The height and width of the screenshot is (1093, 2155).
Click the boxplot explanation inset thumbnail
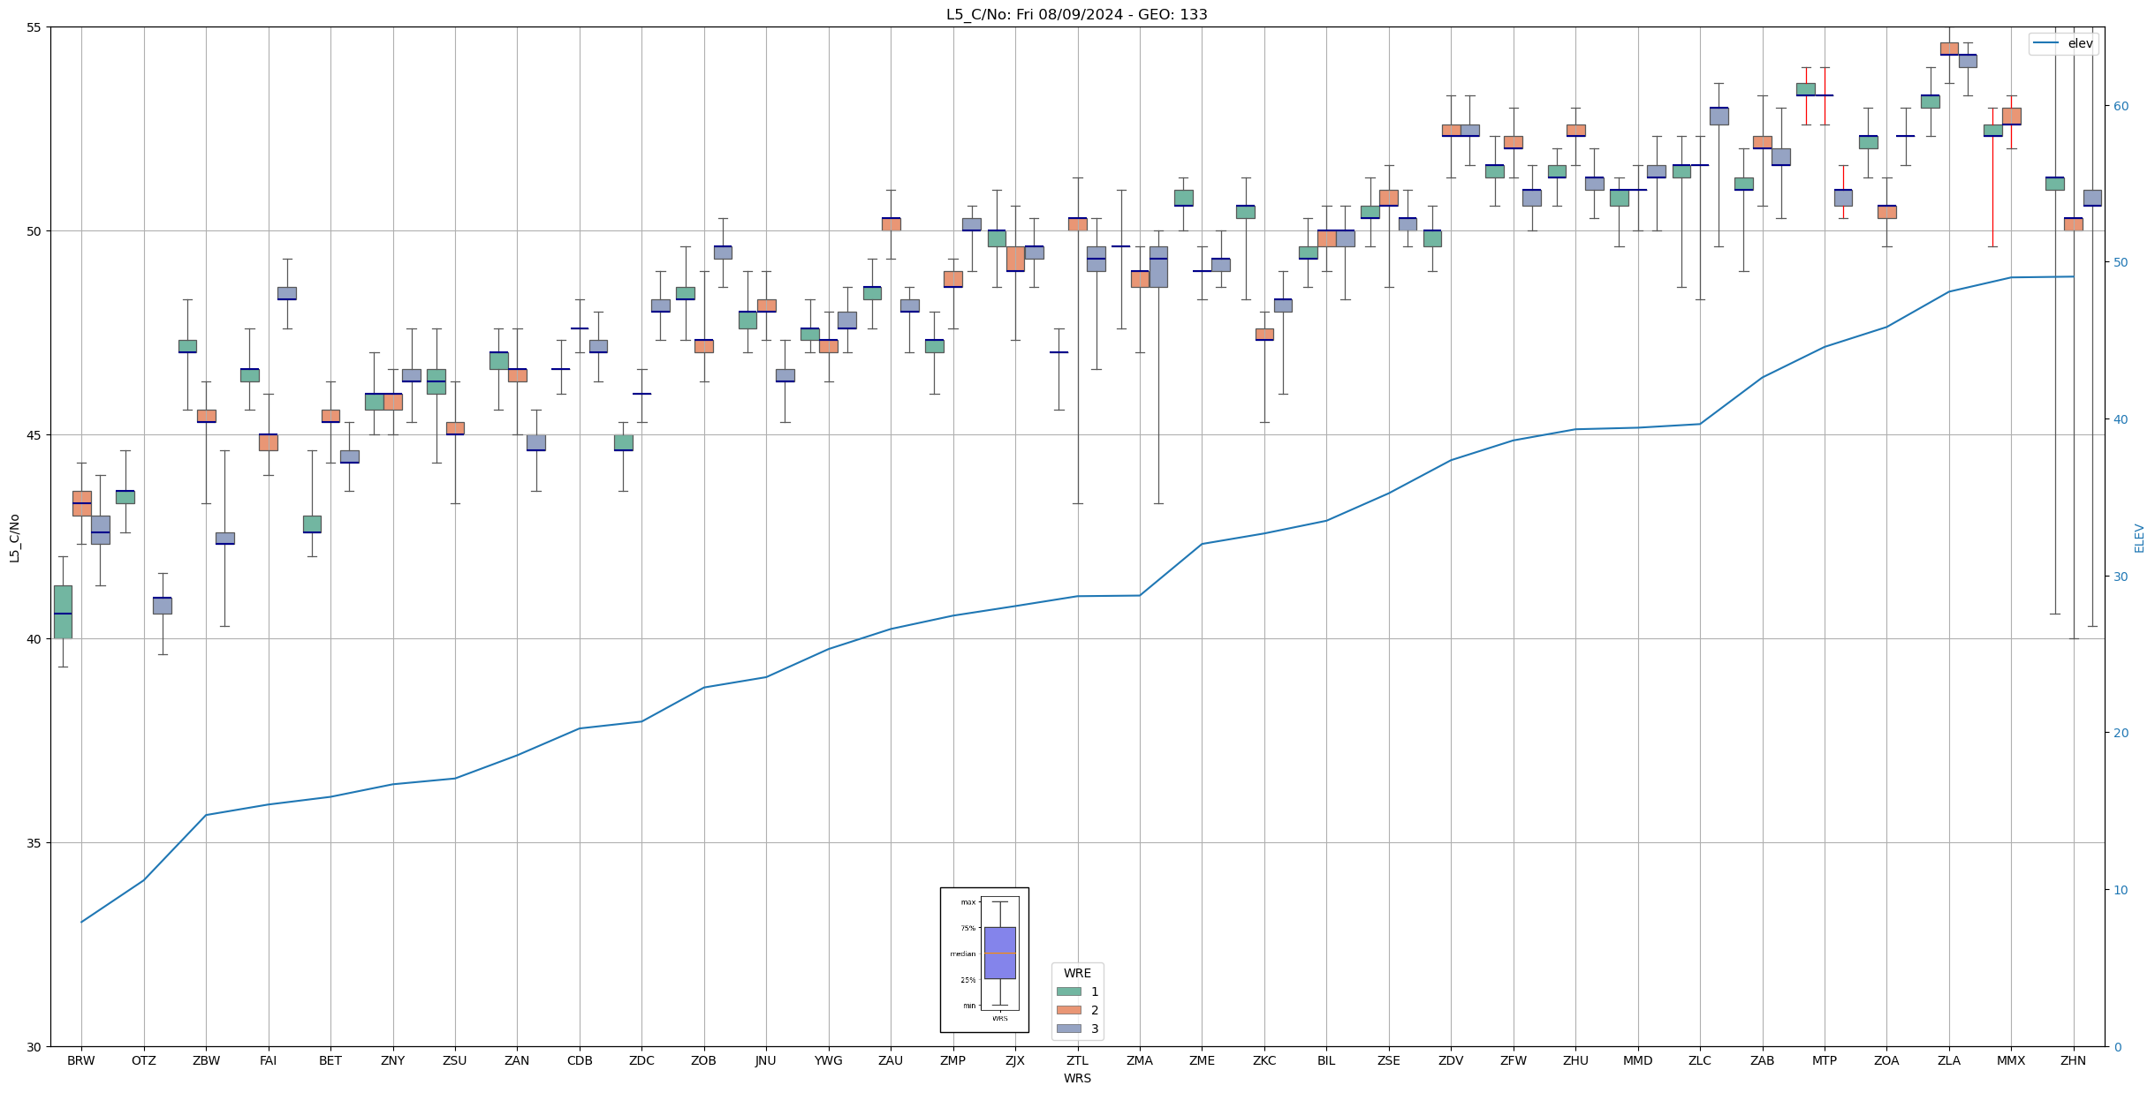(983, 959)
